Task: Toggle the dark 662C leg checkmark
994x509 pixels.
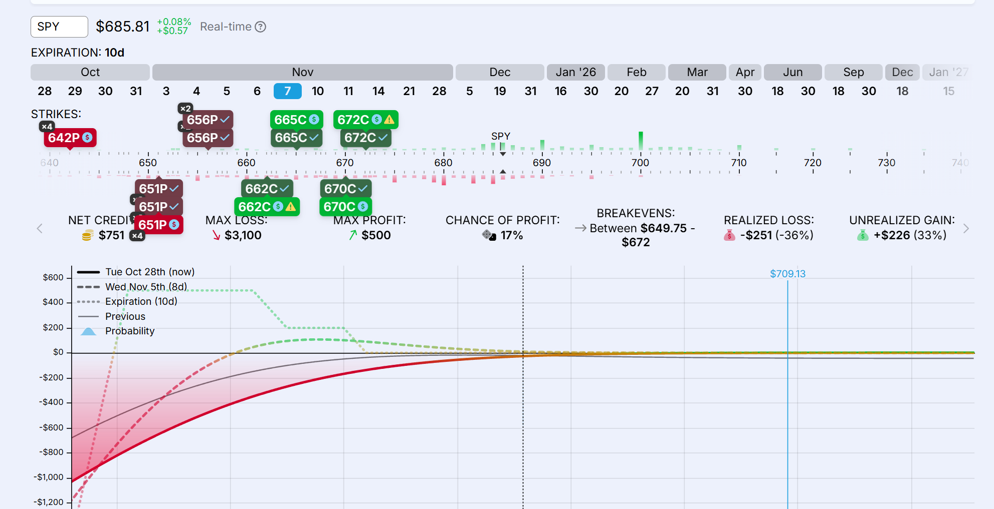Action: coord(284,189)
